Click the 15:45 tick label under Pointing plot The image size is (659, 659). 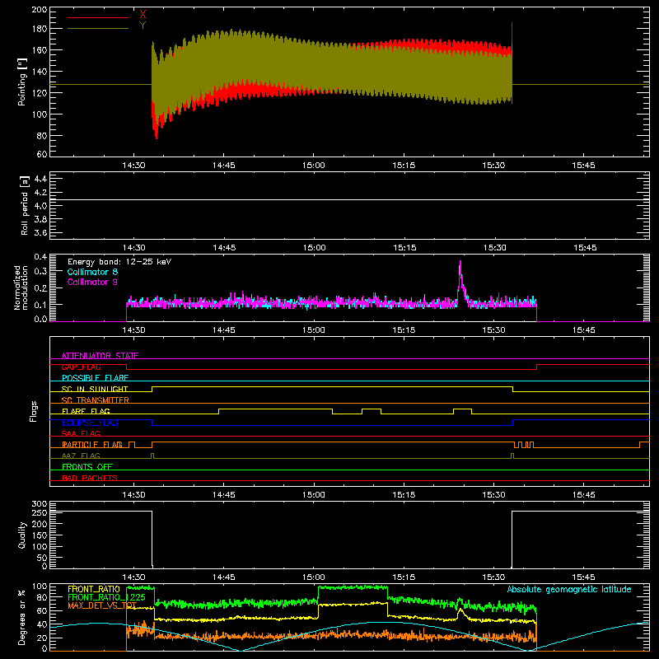click(x=583, y=166)
